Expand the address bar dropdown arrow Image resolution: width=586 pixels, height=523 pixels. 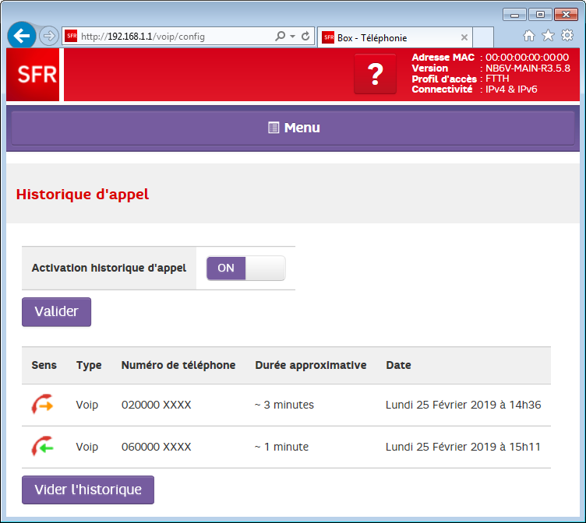pos(293,37)
